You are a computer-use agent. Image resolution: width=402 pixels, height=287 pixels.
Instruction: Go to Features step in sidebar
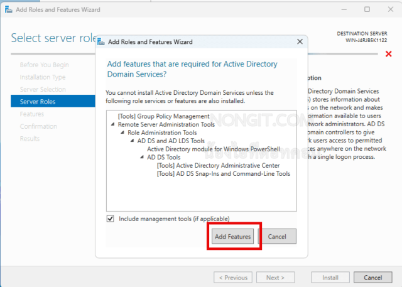click(x=32, y=114)
